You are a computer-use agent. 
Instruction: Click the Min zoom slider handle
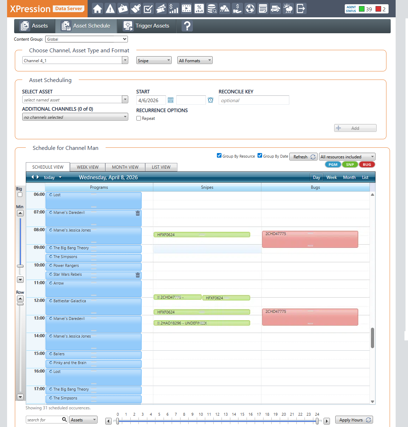pos(20,266)
